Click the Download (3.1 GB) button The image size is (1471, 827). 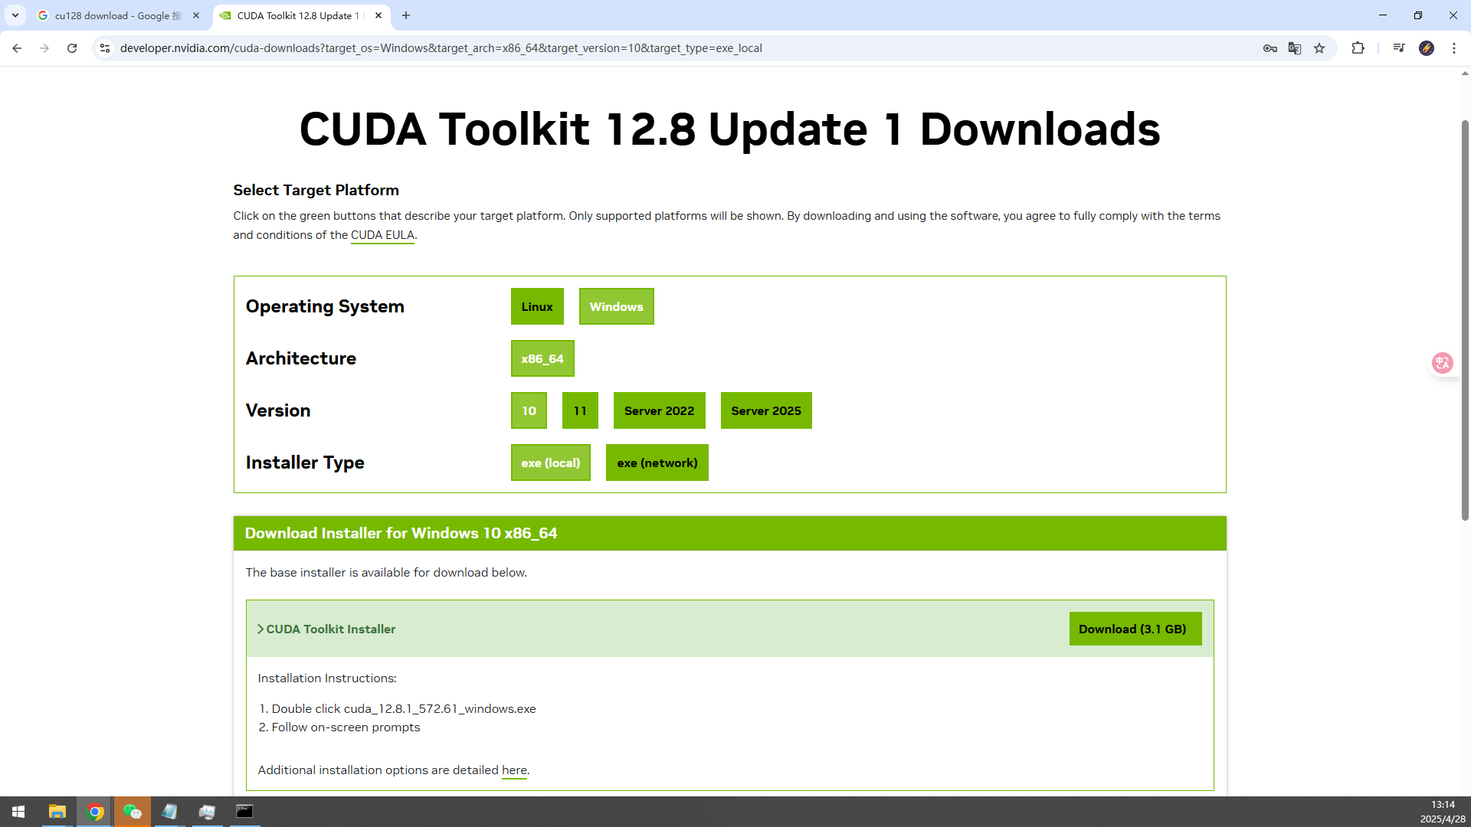click(1135, 629)
